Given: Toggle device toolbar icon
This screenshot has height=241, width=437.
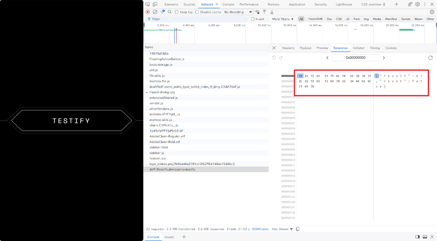Looking at the screenshot, I should point(155,4).
